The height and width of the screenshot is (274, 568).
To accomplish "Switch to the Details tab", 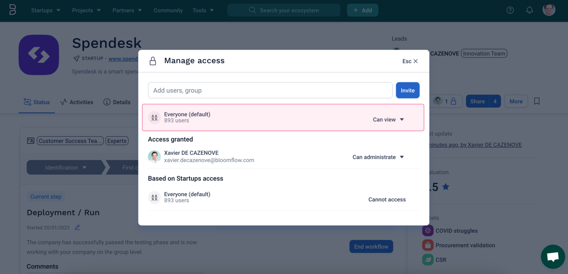I will click(117, 102).
